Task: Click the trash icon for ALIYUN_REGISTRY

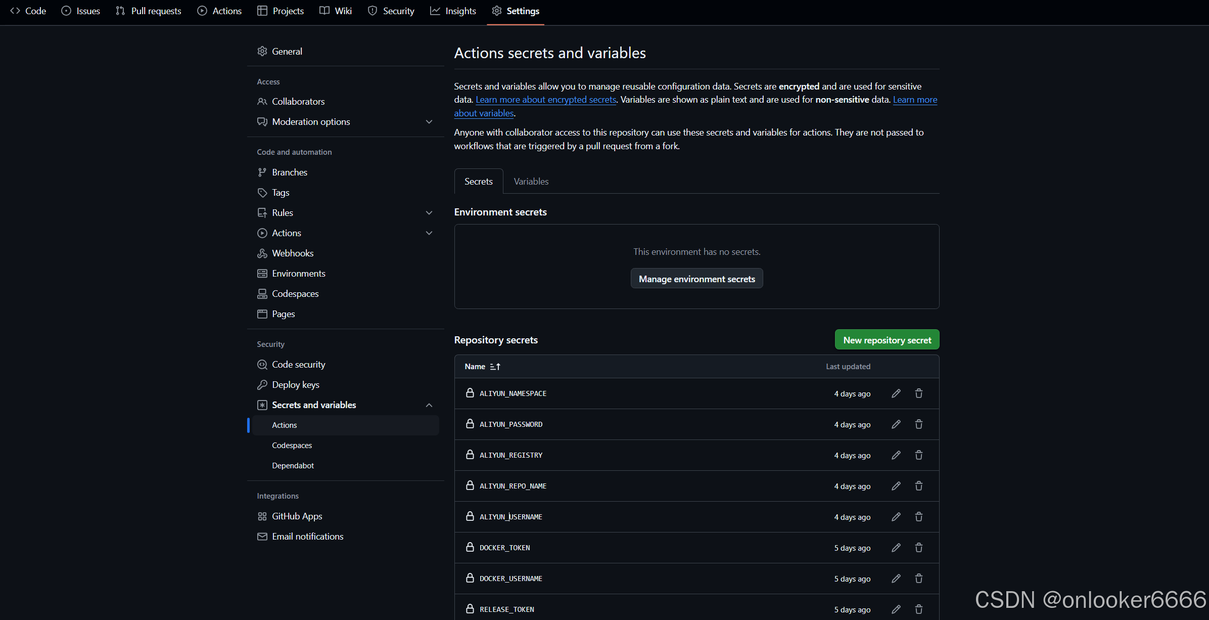Action: (918, 455)
